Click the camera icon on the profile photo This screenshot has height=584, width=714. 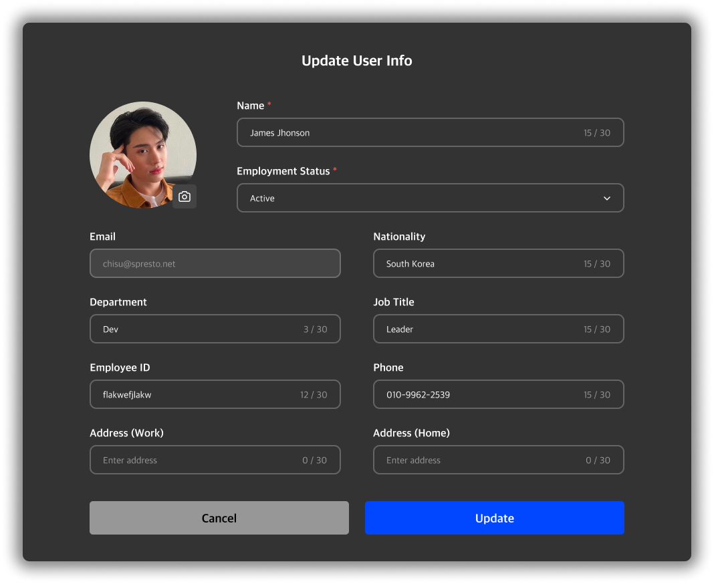pos(185,196)
